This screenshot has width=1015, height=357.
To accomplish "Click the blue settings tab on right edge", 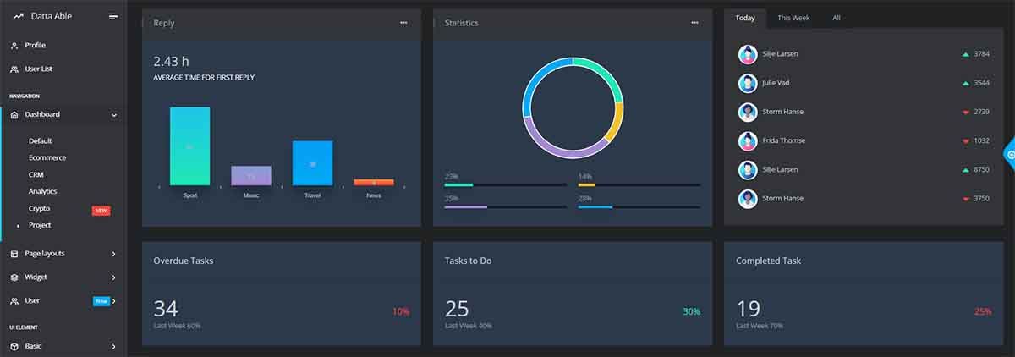I will (x=1009, y=155).
